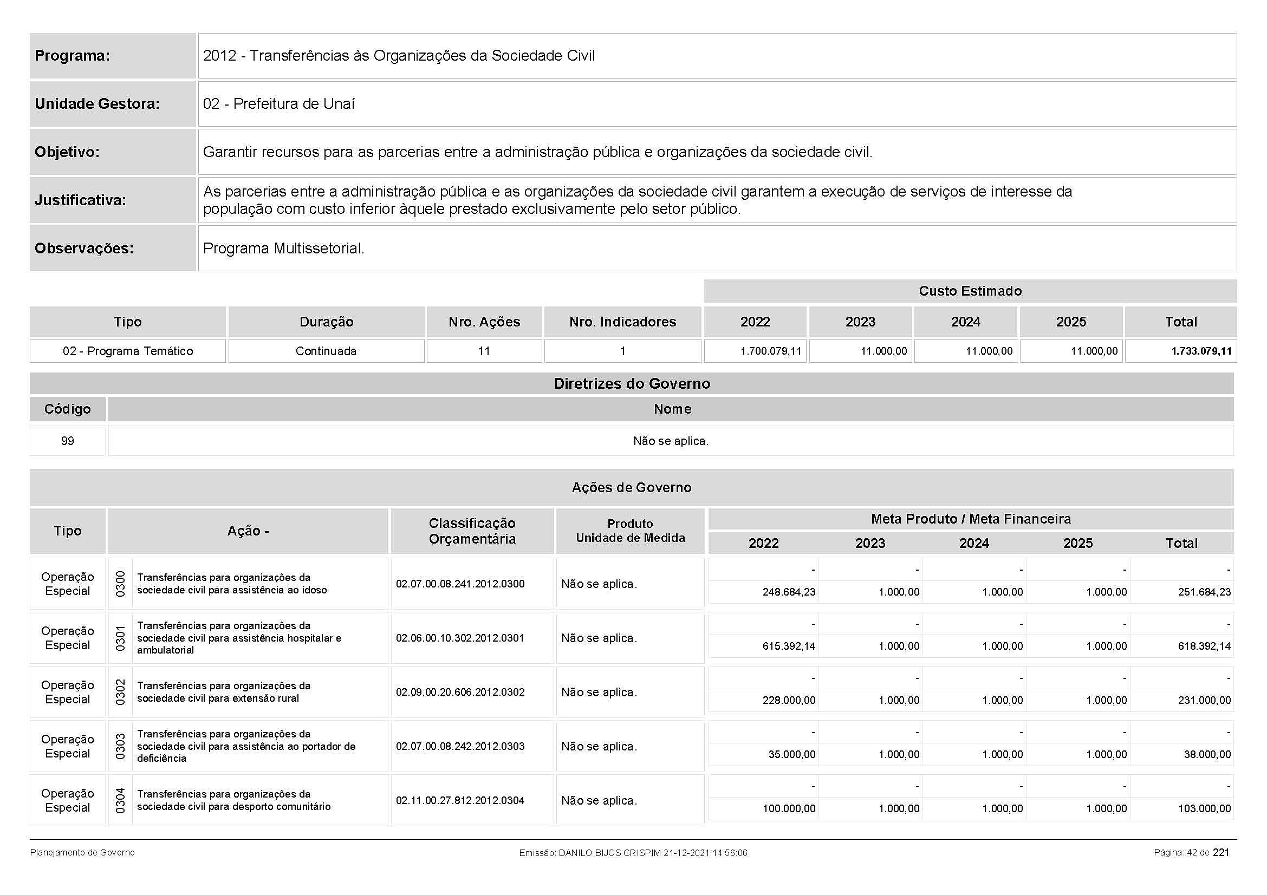The width and height of the screenshot is (1267, 895).
Task: Click the Diretrizes do Governo section header
Action: tap(631, 384)
